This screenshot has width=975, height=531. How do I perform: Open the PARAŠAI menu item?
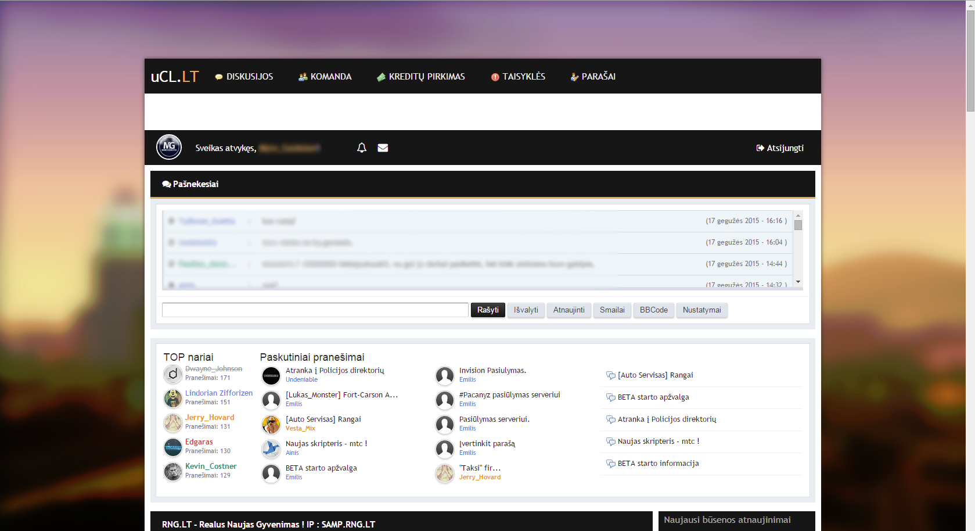pyautogui.click(x=593, y=77)
